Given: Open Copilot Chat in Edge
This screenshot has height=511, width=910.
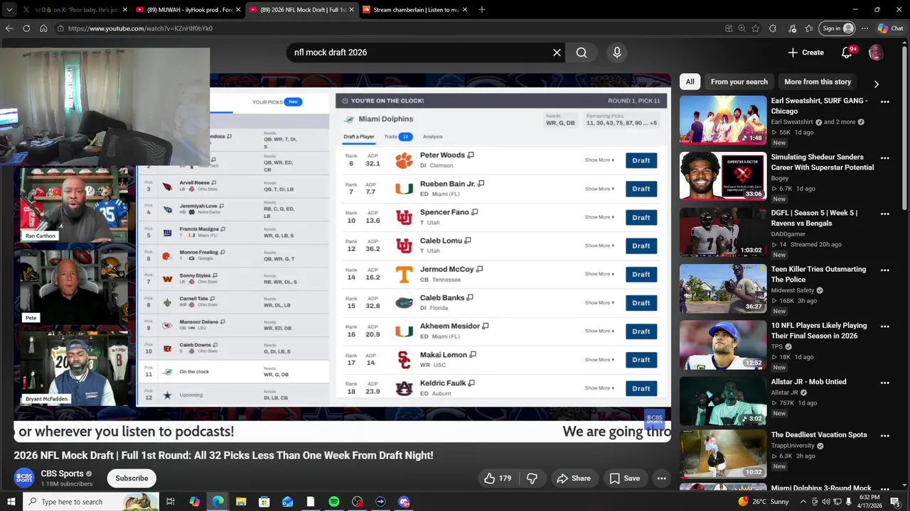Looking at the screenshot, I should [890, 28].
